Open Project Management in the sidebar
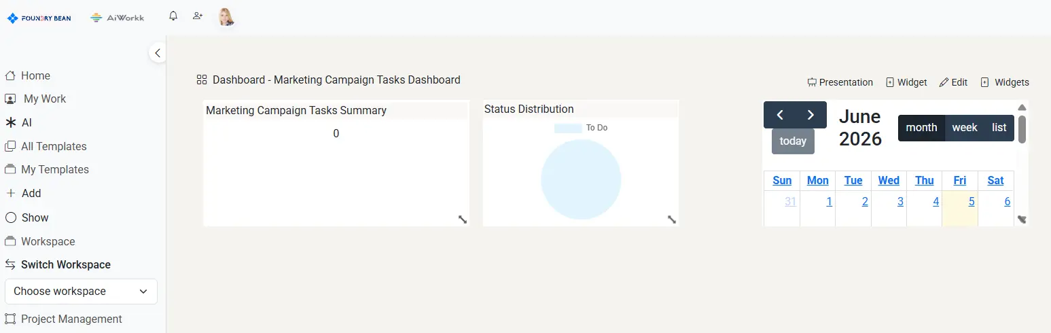Viewport: 1051px width, 333px height. pos(64,319)
